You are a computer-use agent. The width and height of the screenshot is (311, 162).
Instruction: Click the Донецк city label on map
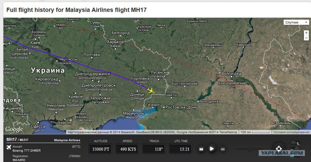pos(137,94)
